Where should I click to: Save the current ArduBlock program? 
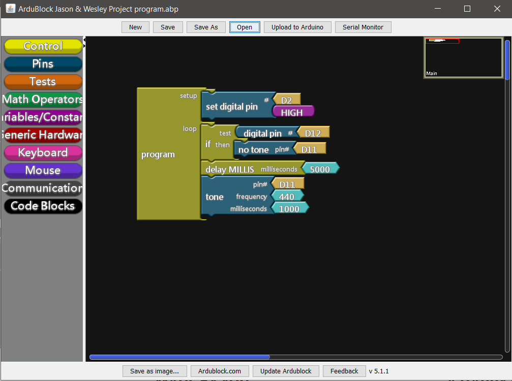(167, 27)
